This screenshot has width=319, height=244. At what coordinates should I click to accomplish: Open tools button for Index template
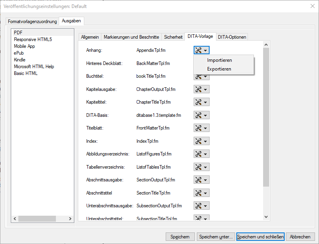click(198, 141)
